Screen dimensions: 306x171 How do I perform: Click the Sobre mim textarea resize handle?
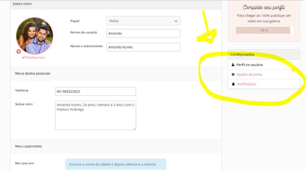click(135, 129)
